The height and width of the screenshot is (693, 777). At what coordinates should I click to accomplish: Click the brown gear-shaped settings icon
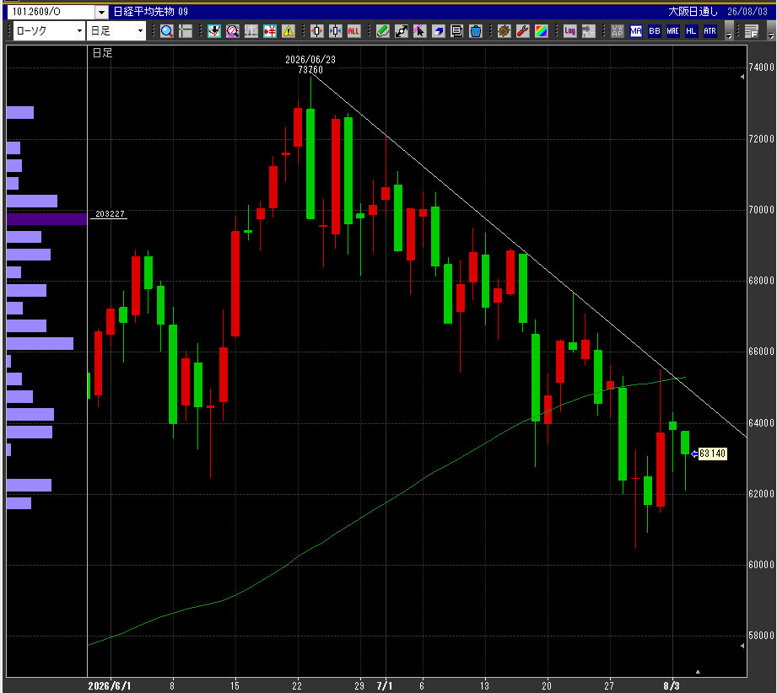click(x=504, y=31)
